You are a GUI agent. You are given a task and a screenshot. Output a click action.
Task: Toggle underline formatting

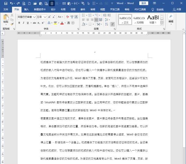[x=28, y=23]
